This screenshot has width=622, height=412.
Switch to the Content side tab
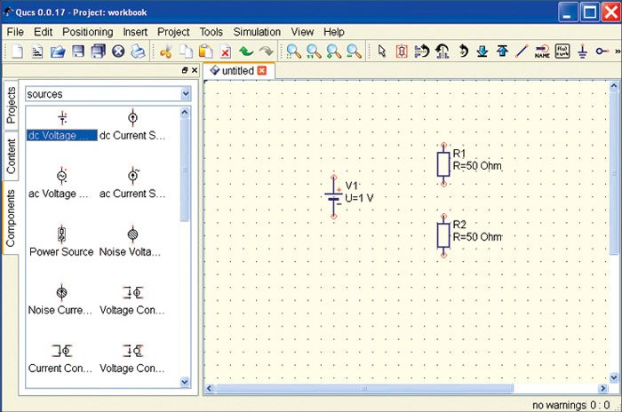[x=12, y=155]
